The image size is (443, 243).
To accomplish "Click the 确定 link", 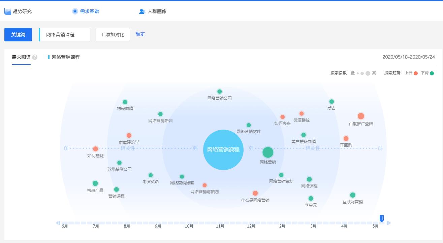I will [x=140, y=34].
